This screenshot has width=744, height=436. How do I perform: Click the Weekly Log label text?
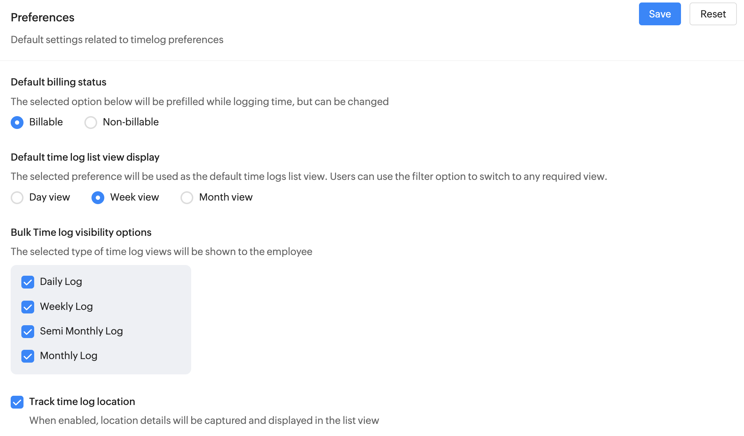point(66,306)
